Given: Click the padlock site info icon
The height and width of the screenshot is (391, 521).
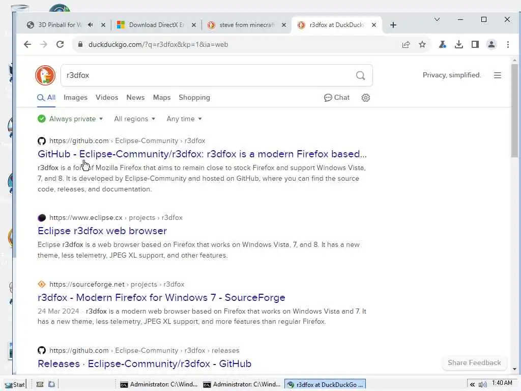Looking at the screenshot, I should tap(80, 44).
